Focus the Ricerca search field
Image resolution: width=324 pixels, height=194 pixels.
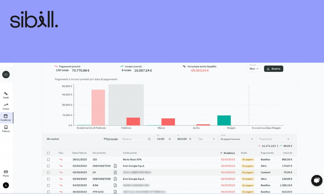[x=137, y=139]
